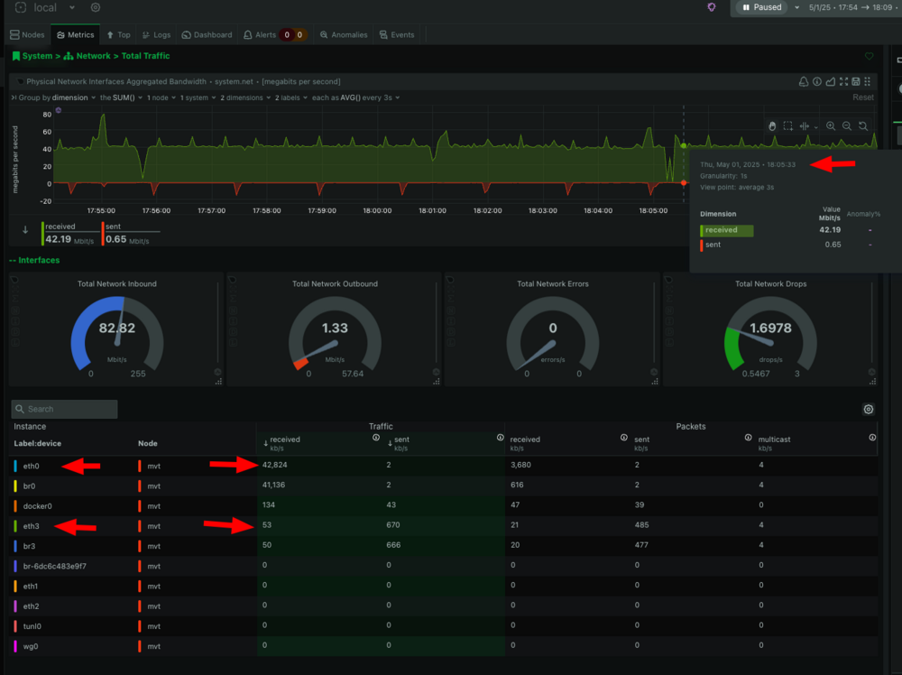Reset chart zoom with the rotate icon
Viewport: 902px width, 675px height.
pyautogui.click(x=863, y=126)
